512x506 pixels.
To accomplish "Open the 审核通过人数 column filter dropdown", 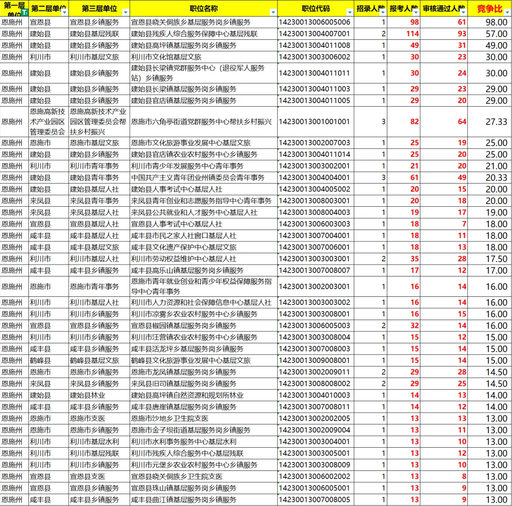I will tap(463, 12).
